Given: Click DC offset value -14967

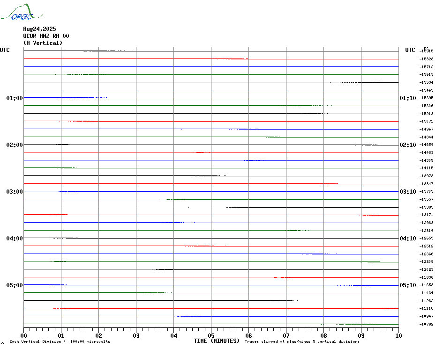Looking at the screenshot, I should 426,129.
